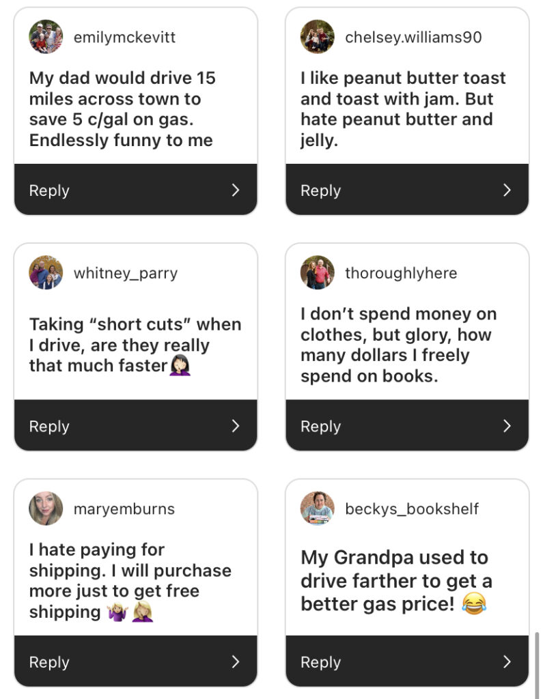Click chevron arrow on emilymckevitt's response
This screenshot has width=543, height=699.
235,190
